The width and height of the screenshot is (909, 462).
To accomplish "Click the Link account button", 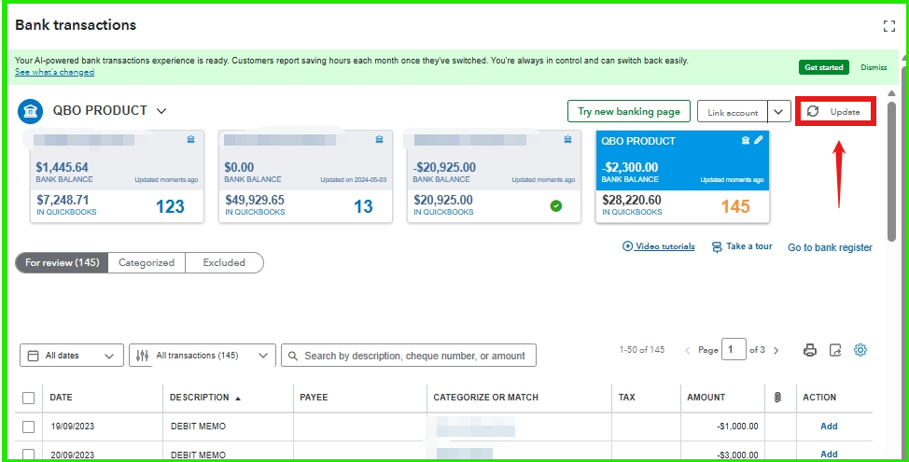I will click(x=733, y=112).
